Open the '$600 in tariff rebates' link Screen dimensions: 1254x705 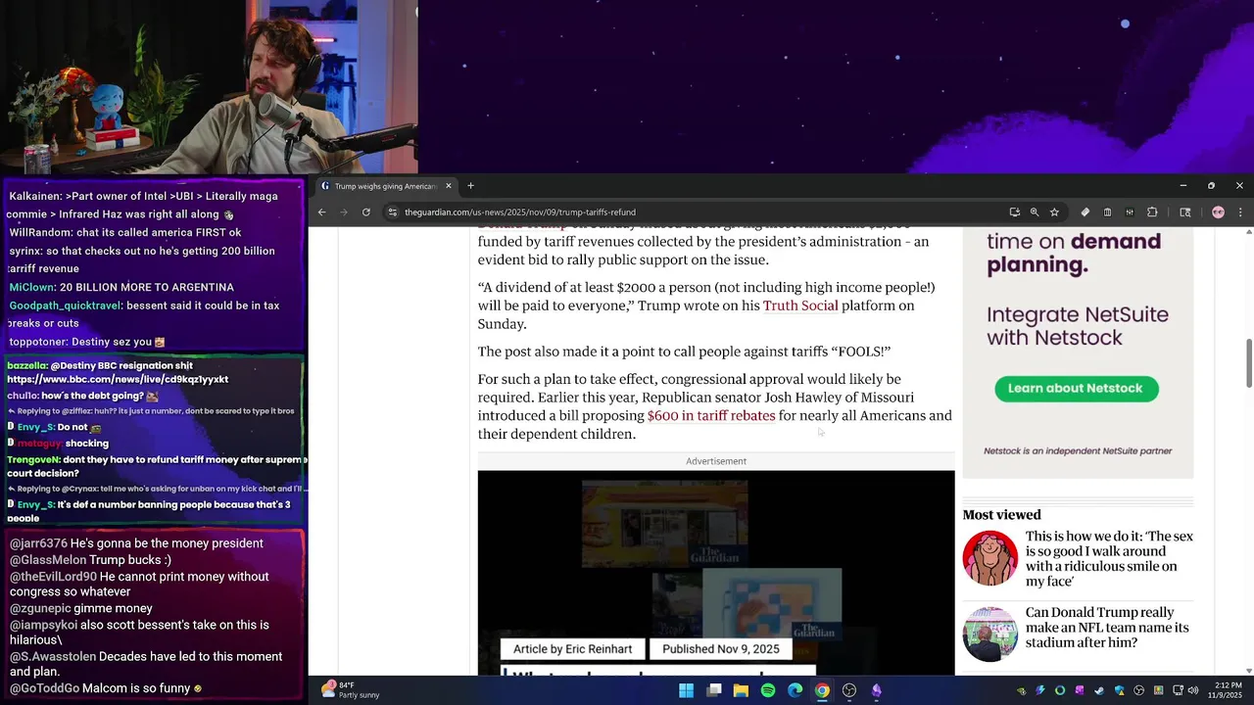[x=711, y=415]
